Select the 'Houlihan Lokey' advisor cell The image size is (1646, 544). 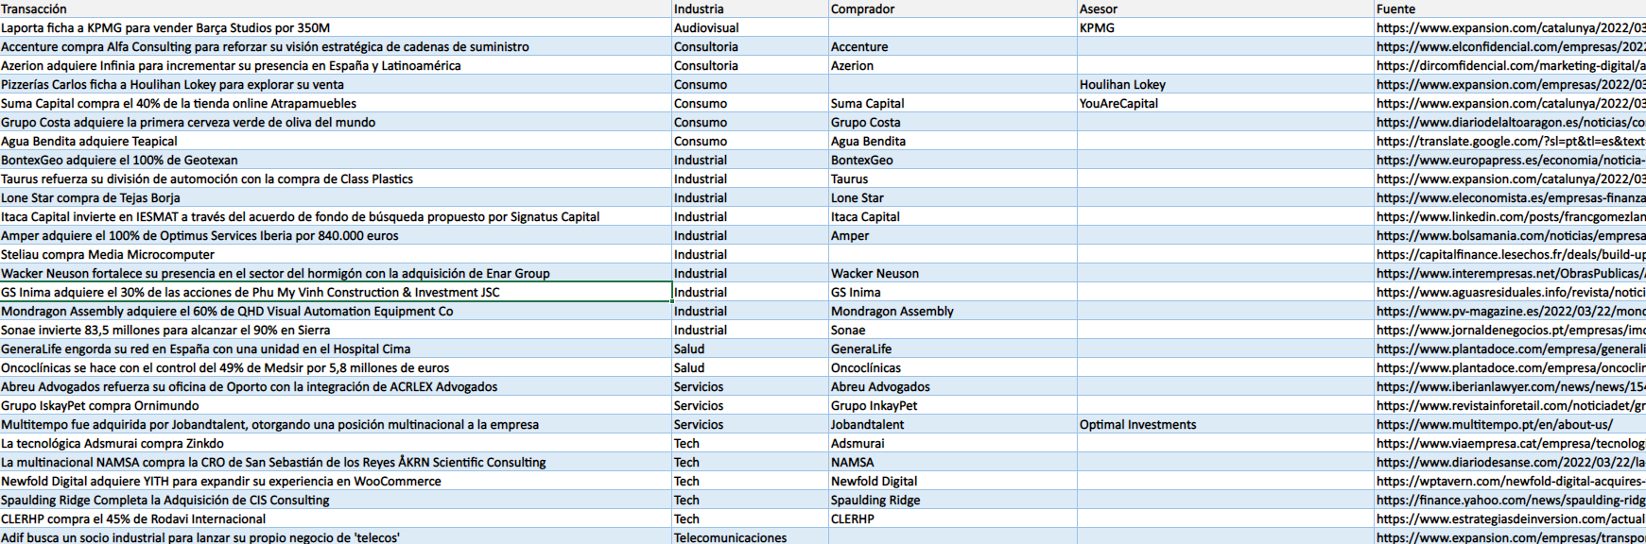pyautogui.click(x=1225, y=84)
